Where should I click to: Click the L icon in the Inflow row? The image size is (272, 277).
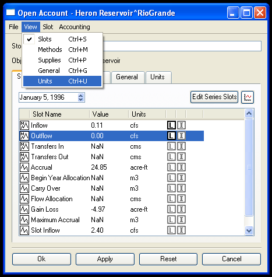(171, 125)
